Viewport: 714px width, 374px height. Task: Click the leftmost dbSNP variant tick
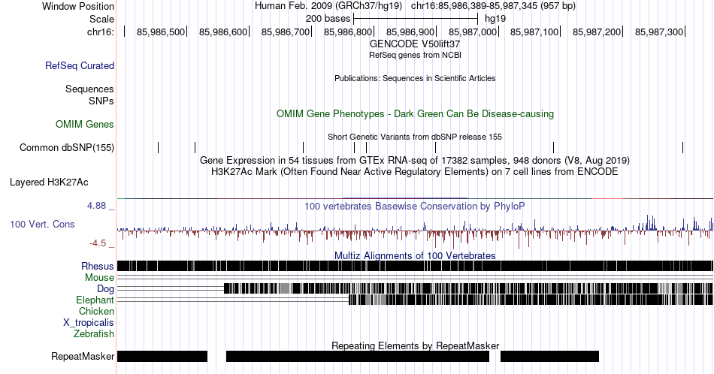(x=159, y=147)
